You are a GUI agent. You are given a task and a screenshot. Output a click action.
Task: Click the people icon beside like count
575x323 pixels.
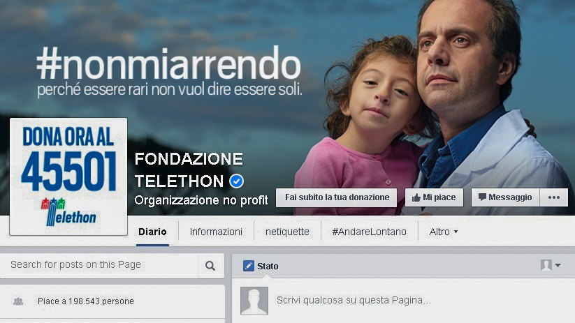click(18, 301)
